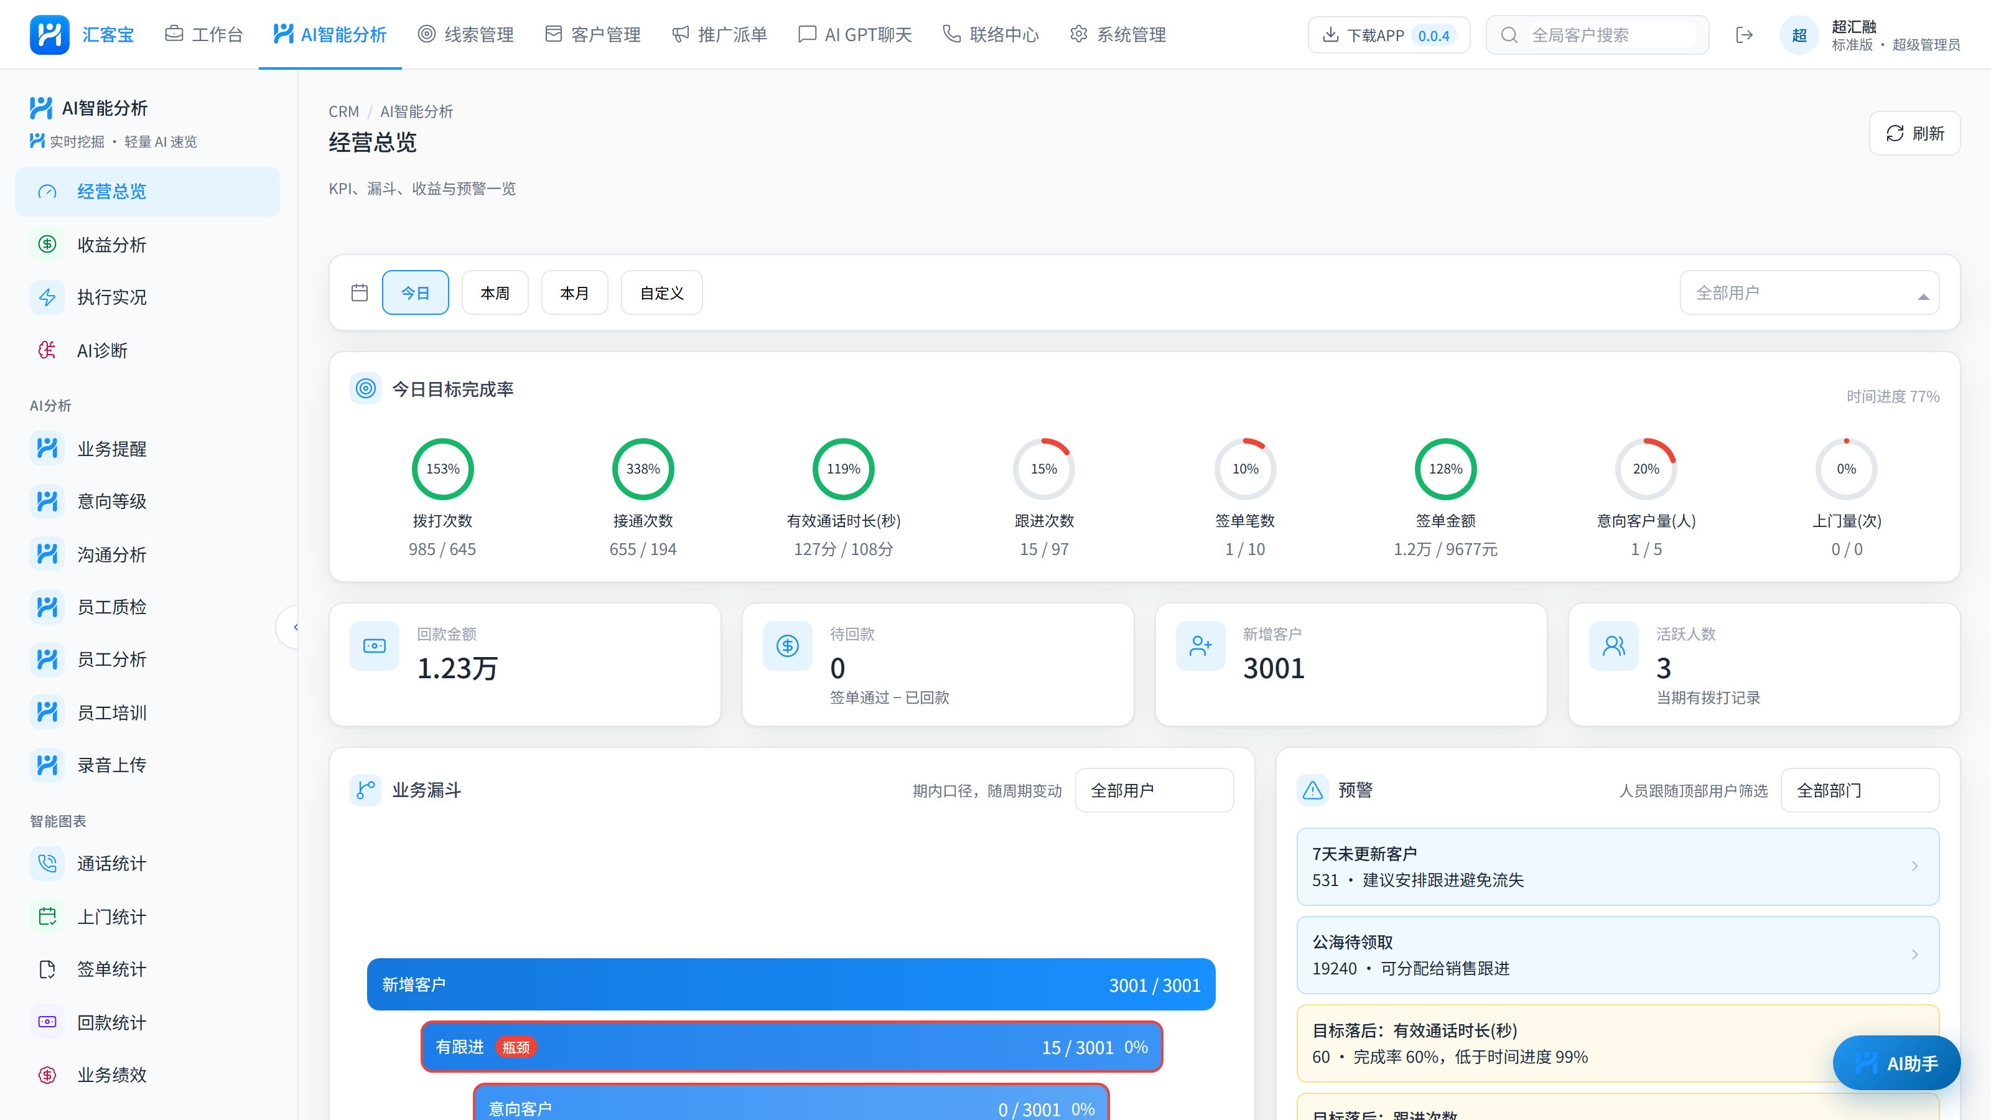
Task: Open 上门统计 calendar icon
Action: click(47, 917)
